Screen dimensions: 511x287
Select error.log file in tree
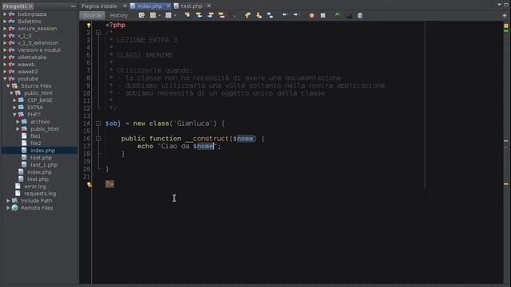(x=35, y=186)
